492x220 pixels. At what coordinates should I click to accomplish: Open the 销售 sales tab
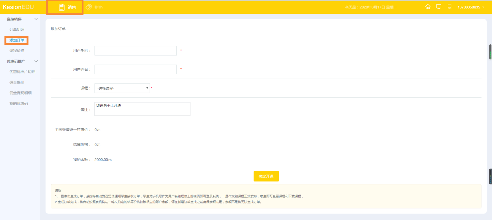(67, 7)
